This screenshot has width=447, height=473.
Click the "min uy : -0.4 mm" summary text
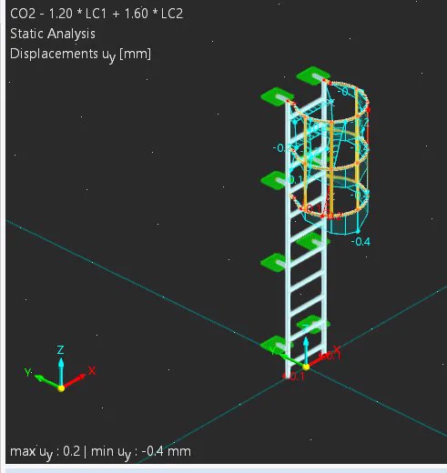141,452
